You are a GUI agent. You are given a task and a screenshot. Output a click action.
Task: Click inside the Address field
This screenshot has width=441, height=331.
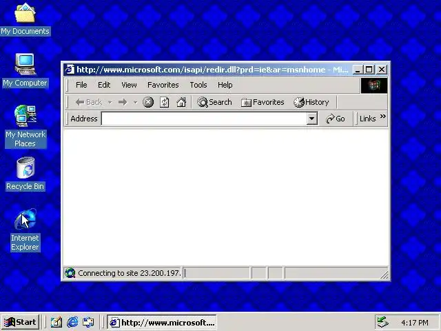[204, 119]
